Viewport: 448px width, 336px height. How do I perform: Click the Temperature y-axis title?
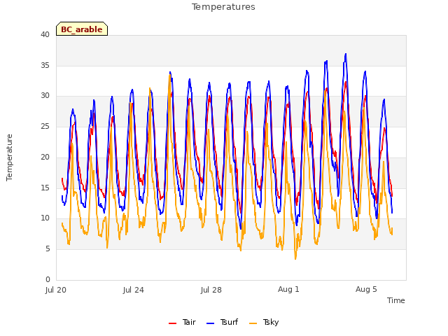point(9,157)
